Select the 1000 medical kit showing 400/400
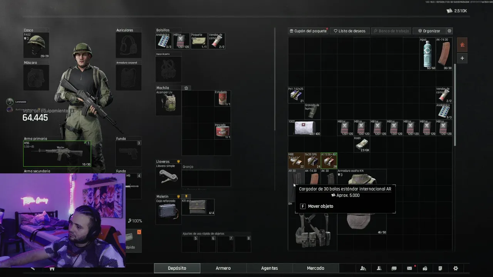Viewport: 493px width, 277px height. tap(304, 128)
